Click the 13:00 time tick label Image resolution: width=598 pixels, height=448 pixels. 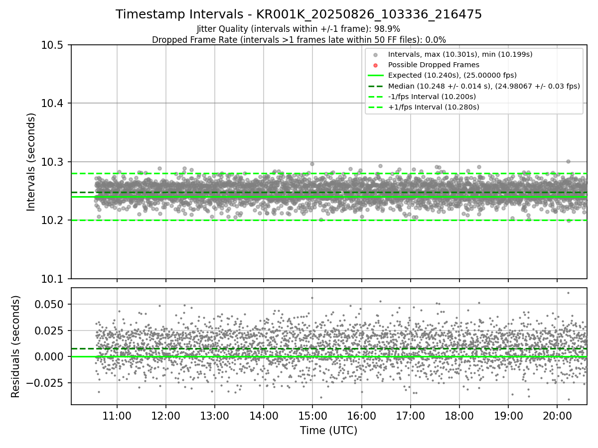215,416
